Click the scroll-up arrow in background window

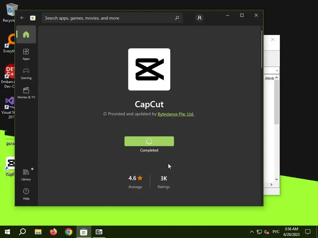coord(276,78)
